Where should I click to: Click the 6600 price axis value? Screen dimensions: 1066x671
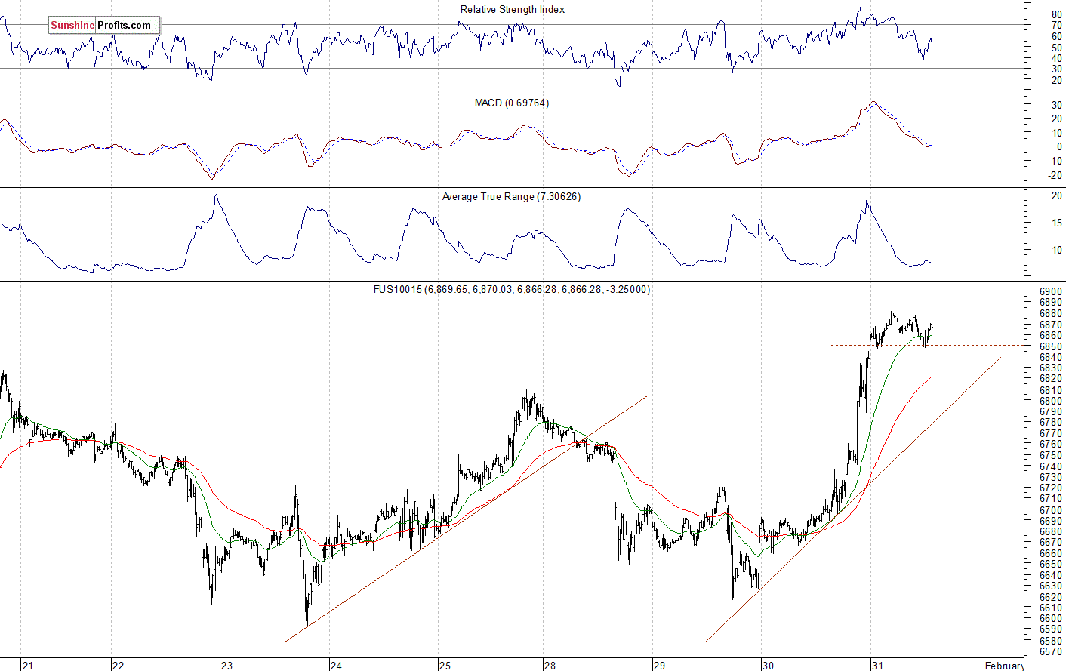pos(1051,618)
